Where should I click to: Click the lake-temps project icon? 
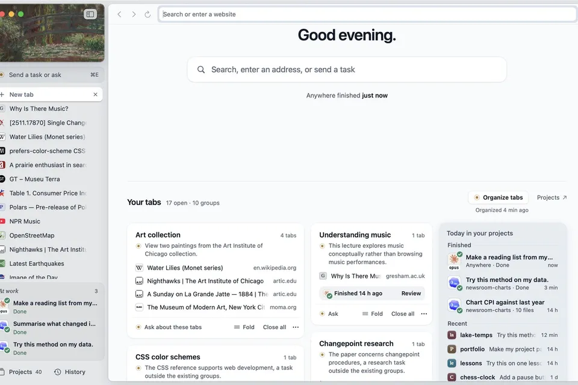452,335
